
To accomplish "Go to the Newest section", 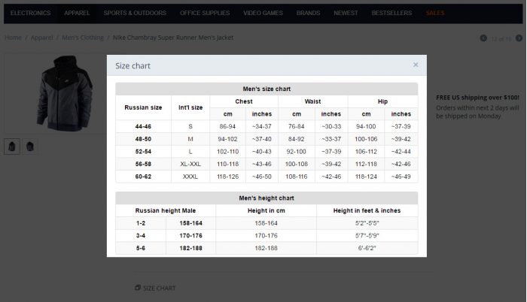I will pyautogui.click(x=346, y=13).
